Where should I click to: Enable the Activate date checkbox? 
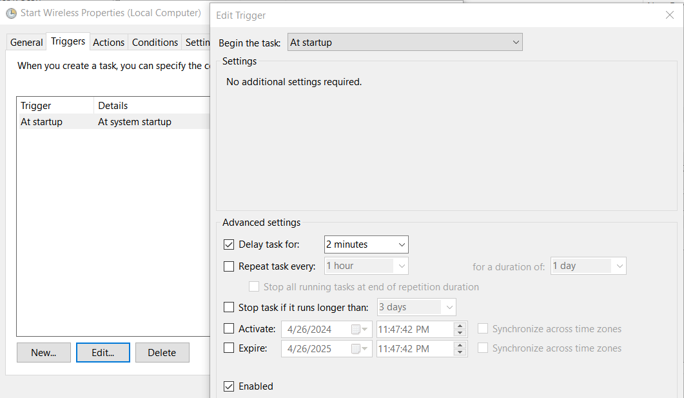click(229, 329)
